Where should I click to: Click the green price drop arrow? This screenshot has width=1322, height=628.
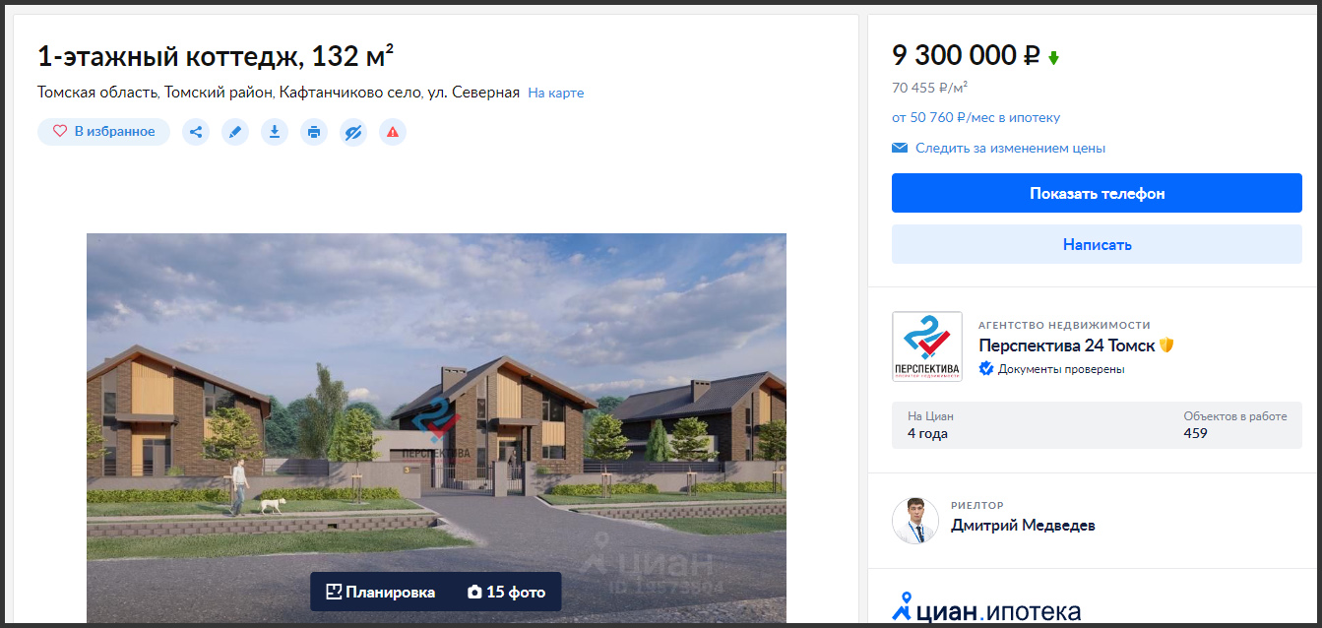click(1053, 58)
